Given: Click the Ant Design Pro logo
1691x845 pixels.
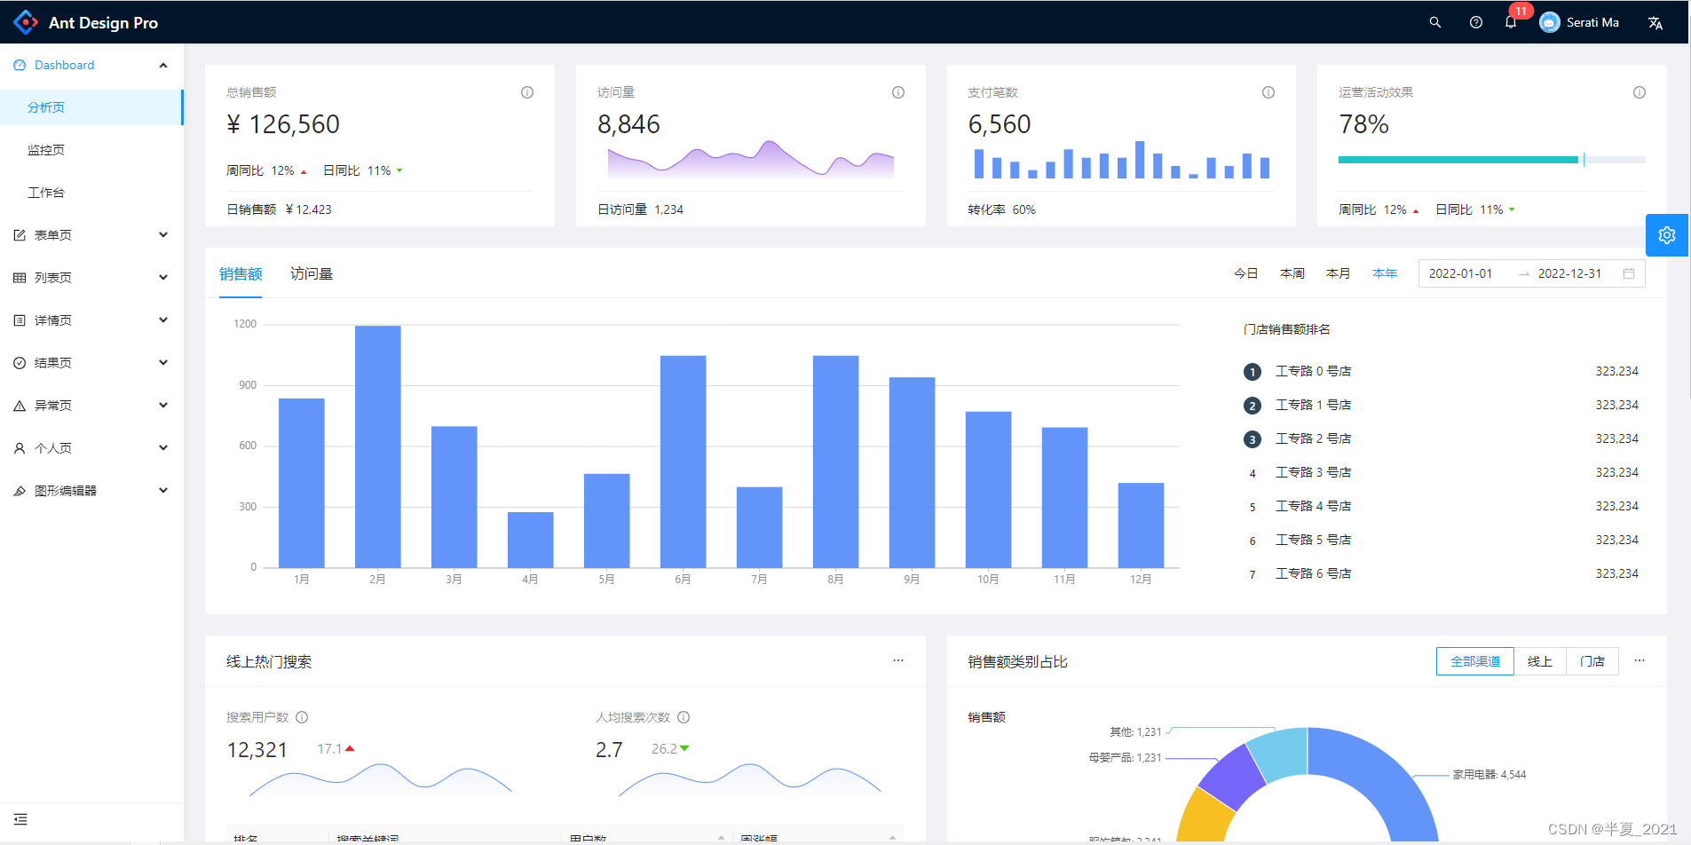Looking at the screenshot, I should click(89, 22).
